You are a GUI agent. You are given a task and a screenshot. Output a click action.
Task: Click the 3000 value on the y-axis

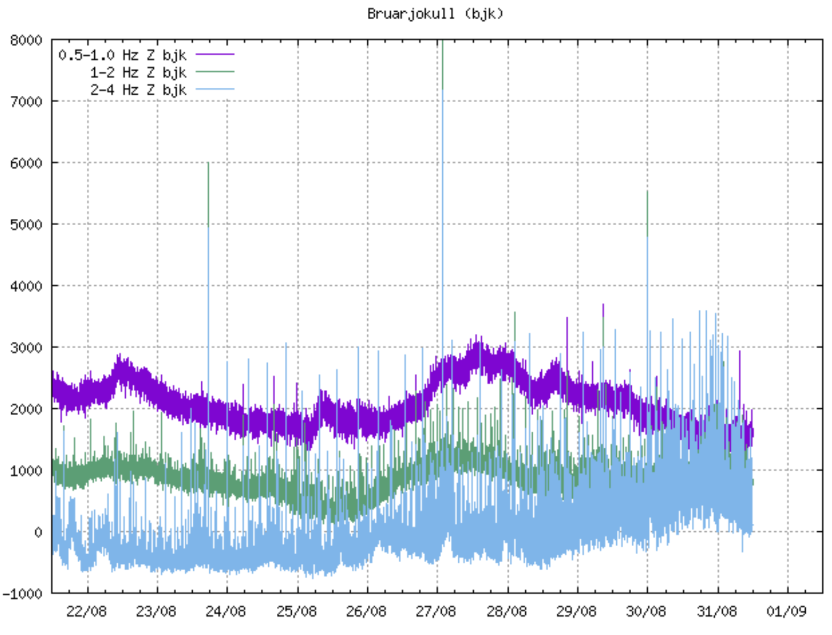pyautogui.click(x=26, y=348)
